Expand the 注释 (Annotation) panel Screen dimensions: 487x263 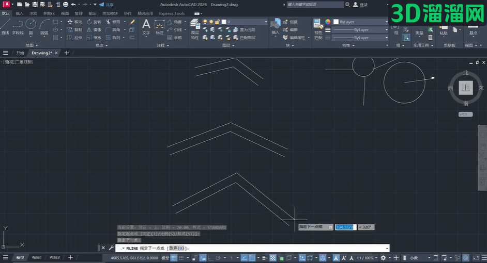pos(163,45)
